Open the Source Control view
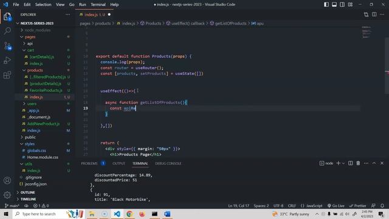The image size is (389, 219). (7, 46)
